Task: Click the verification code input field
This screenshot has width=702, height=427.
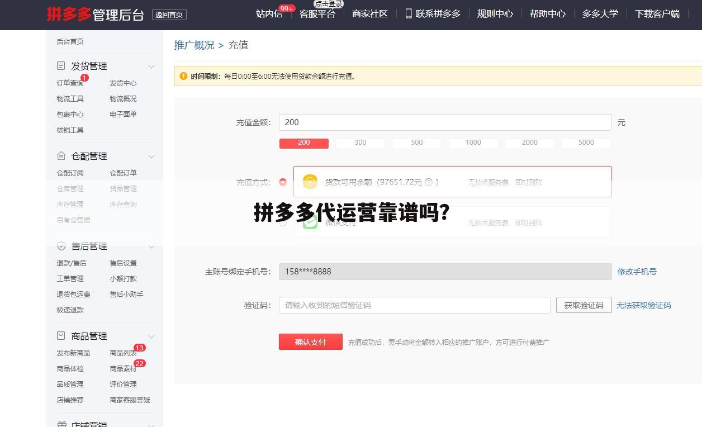Action: (x=415, y=305)
